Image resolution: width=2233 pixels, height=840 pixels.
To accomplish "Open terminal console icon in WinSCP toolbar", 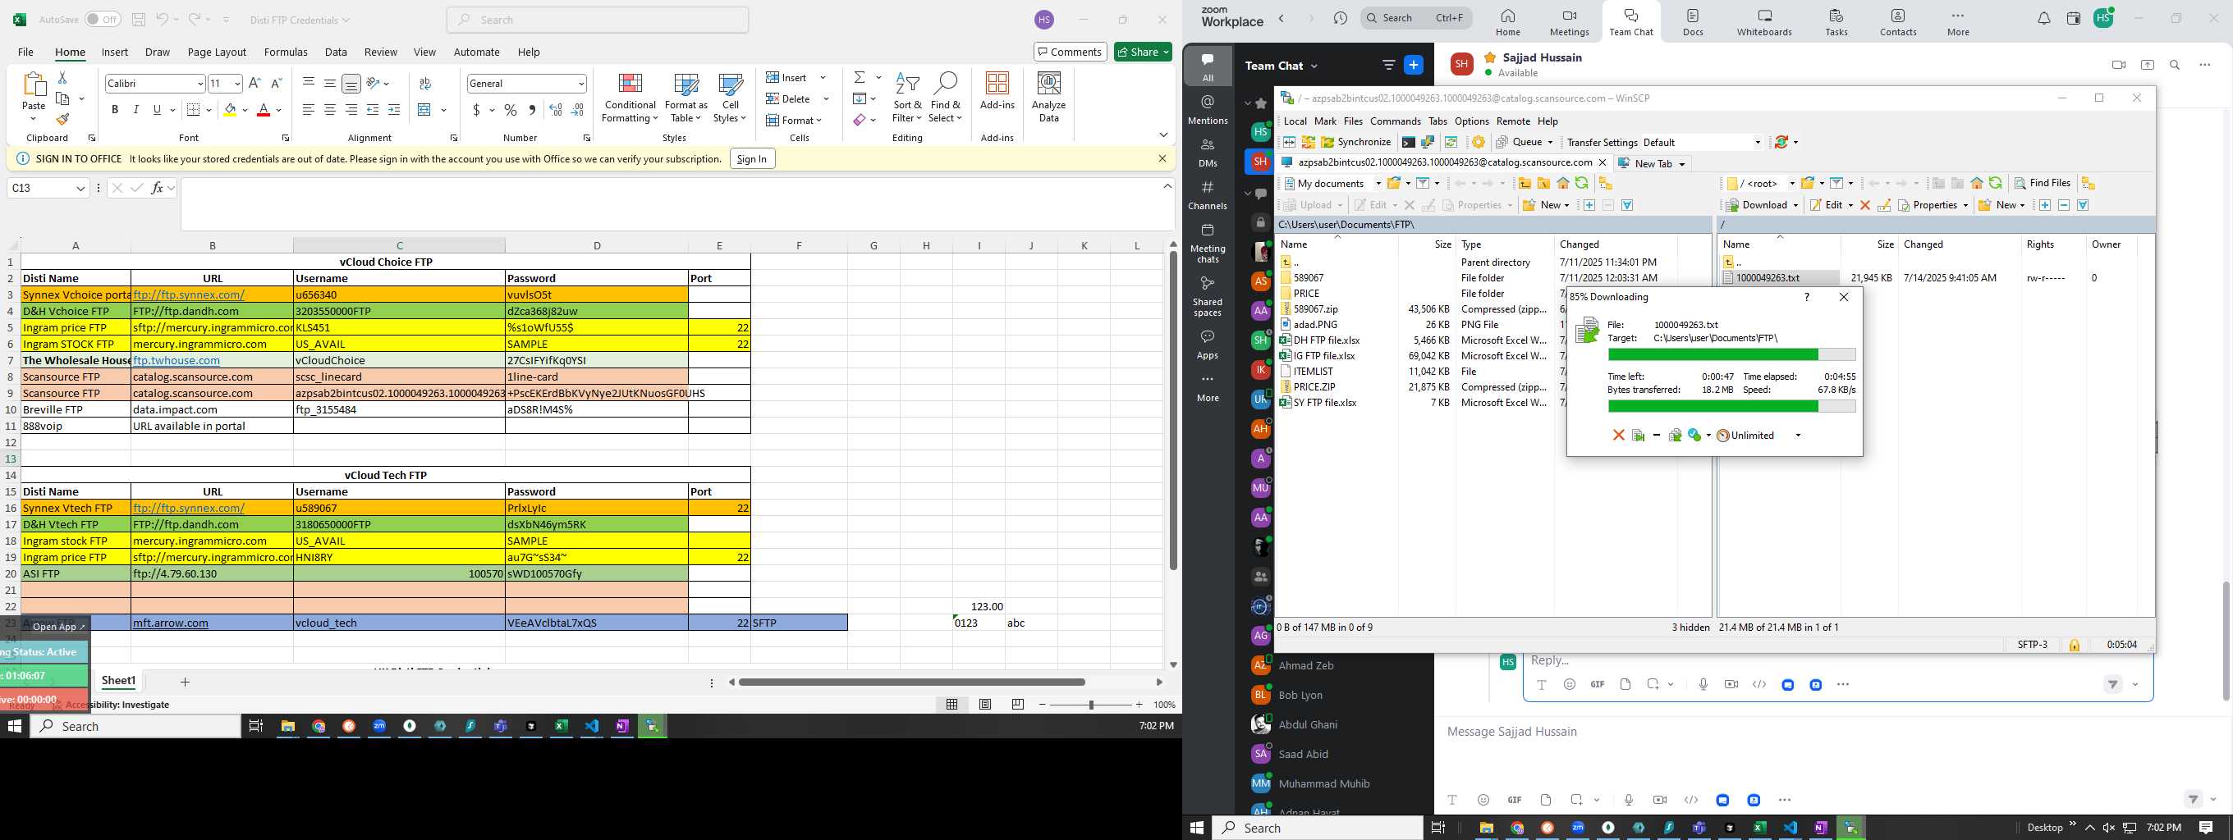I will 1409,142.
